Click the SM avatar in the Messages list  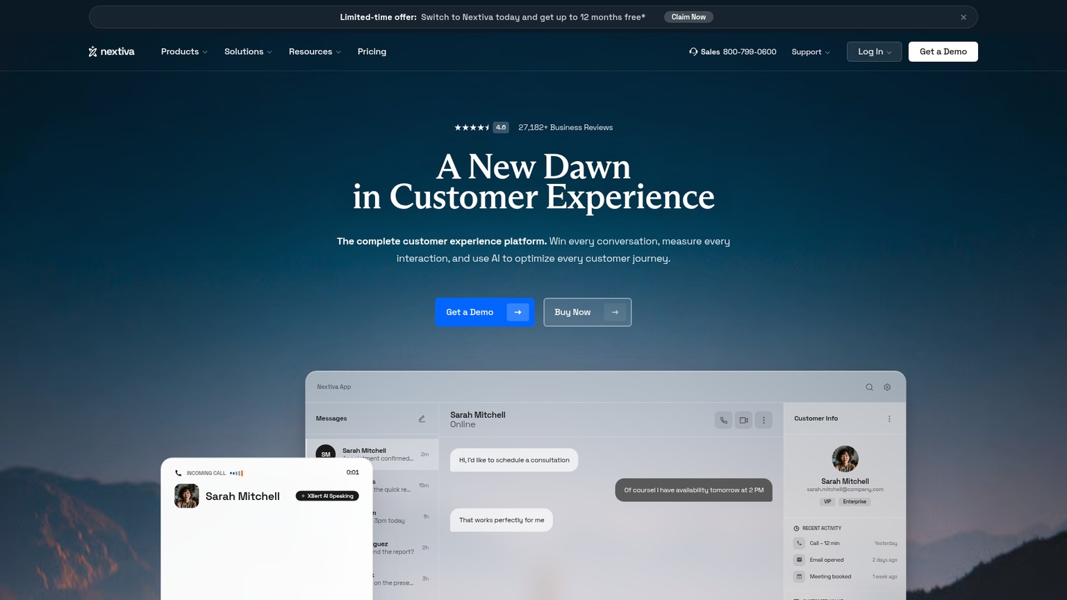tap(326, 454)
